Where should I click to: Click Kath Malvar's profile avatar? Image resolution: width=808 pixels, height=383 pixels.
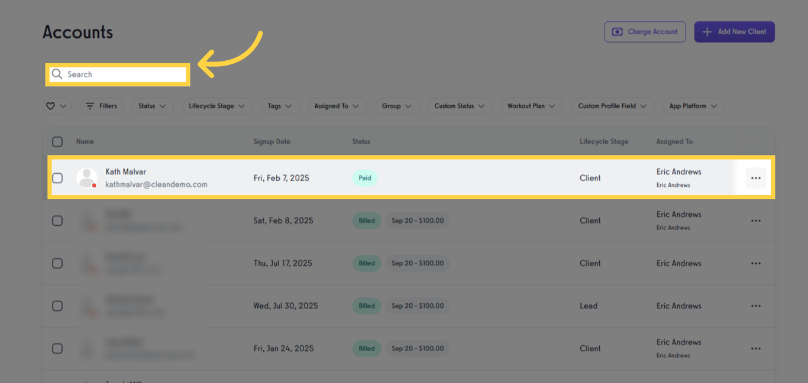click(87, 177)
